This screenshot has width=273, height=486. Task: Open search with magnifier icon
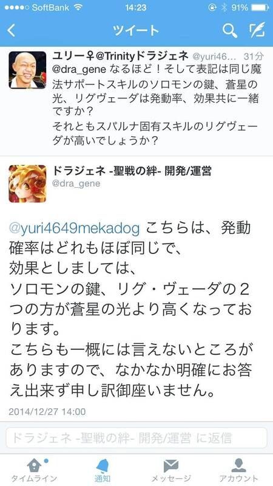tap(230, 31)
